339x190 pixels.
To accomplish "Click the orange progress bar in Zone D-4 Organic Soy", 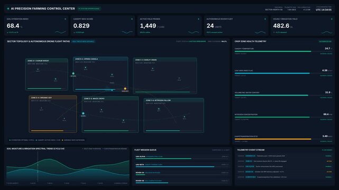I will click(x=47, y=130).
